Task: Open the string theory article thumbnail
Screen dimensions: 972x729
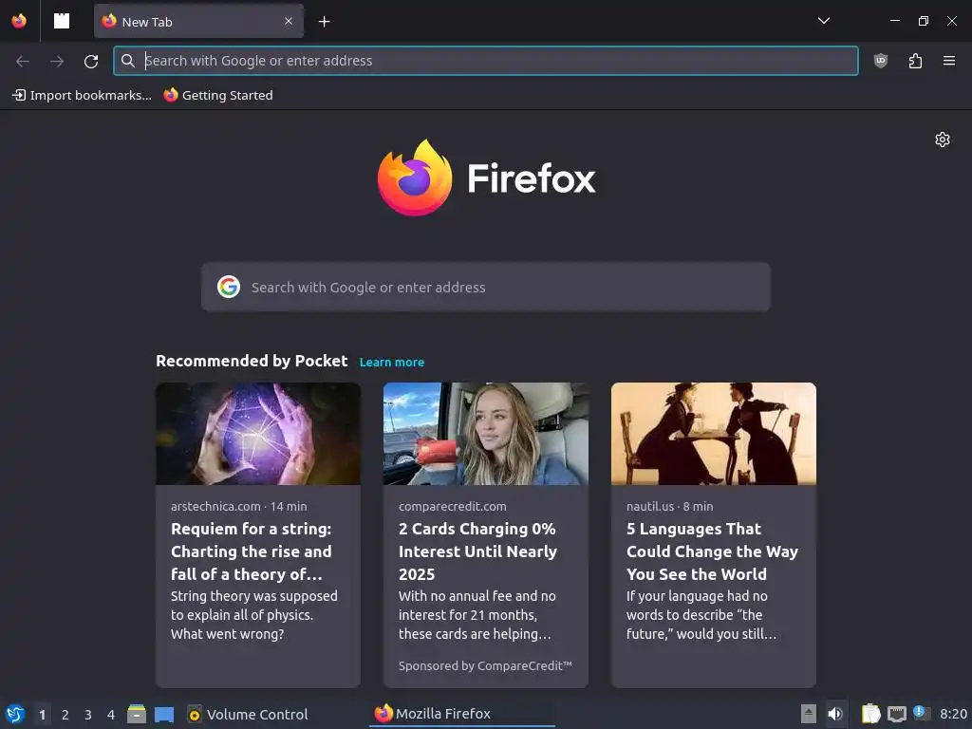Action: click(258, 434)
